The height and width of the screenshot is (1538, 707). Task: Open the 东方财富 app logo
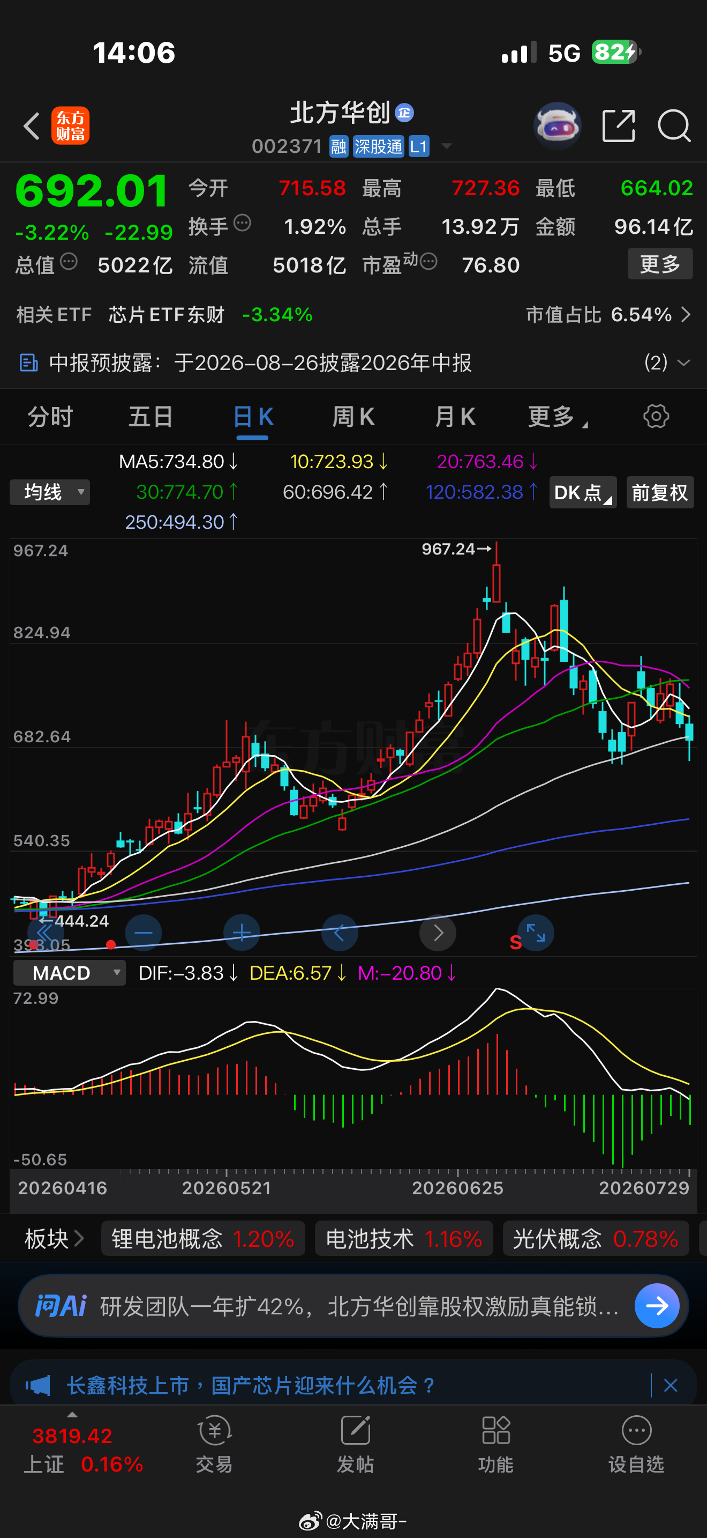70,126
